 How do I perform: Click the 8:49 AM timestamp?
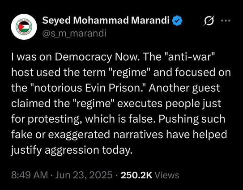click(30, 175)
